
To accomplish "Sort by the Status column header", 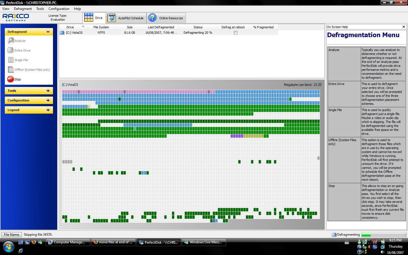I will coord(198,27).
